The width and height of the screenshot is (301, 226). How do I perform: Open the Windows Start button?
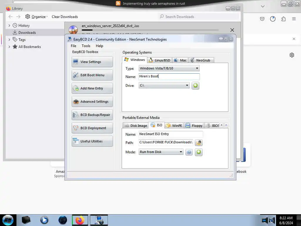click(8, 220)
